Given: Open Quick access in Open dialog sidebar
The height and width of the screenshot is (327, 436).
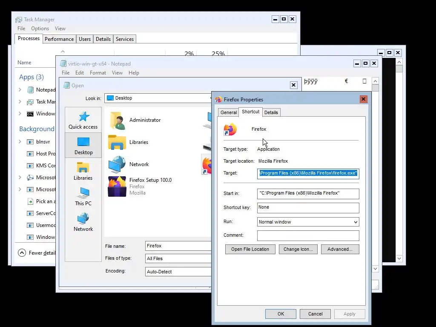Looking at the screenshot, I should pyautogui.click(x=83, y=120).
